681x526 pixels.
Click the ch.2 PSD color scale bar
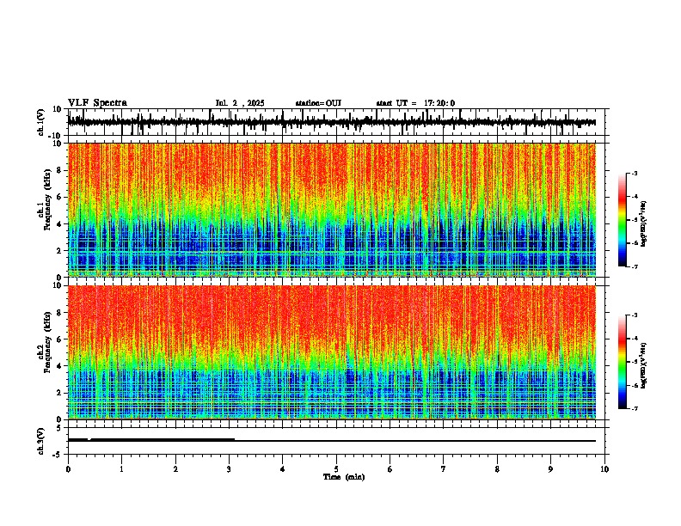pyautogui.click(x=622, y=362)
